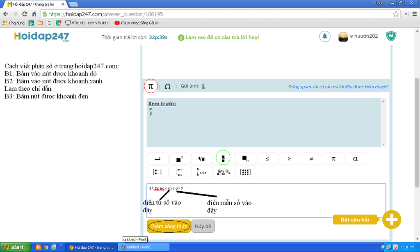Switch to untitled - Paint taskbar item
The width and height of the screenshot is (420, 252).
[x=144, y=247]
